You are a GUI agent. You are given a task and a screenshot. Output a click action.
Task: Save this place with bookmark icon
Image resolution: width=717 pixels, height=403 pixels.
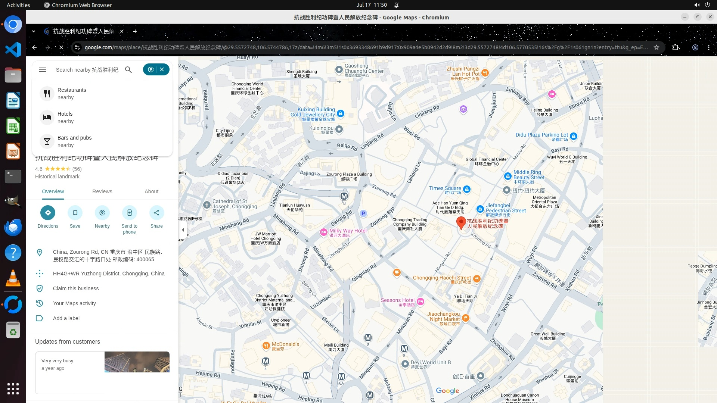click(75, 213)
